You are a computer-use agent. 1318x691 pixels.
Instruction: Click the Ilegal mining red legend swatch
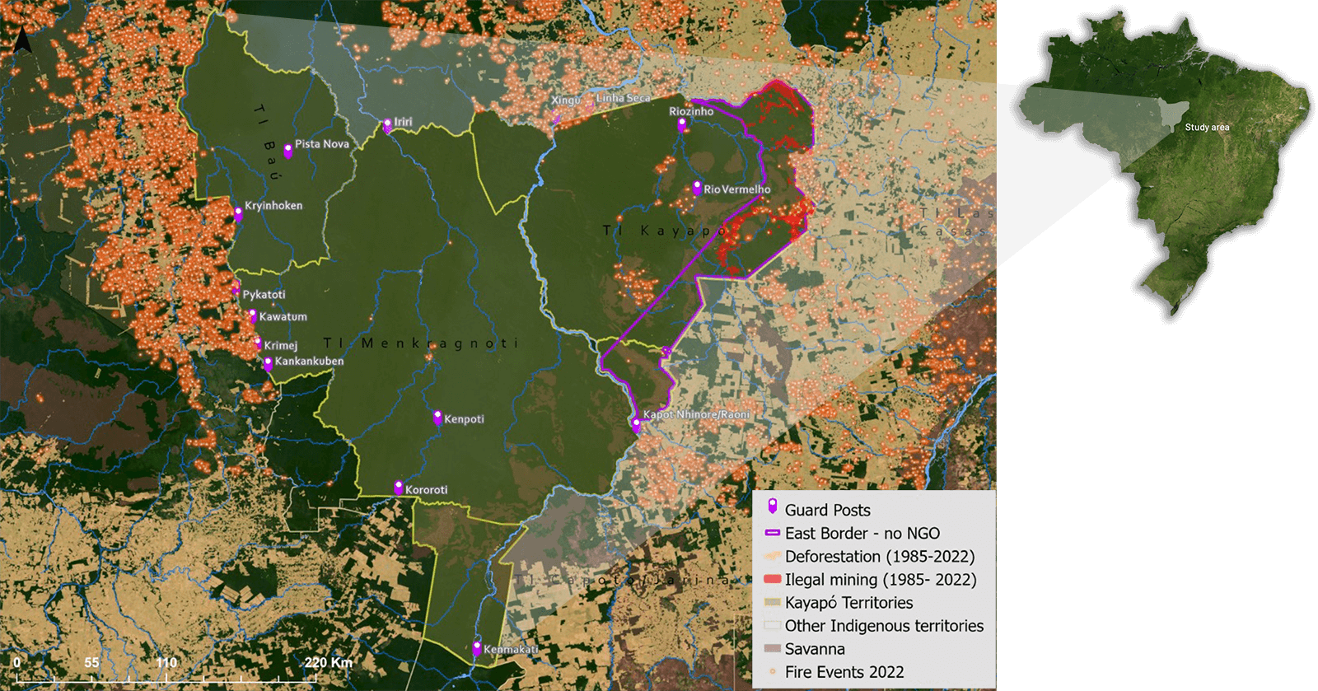(x=773, y=579)
